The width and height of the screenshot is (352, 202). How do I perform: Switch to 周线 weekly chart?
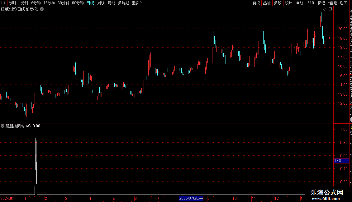click(x=101, y=3)
